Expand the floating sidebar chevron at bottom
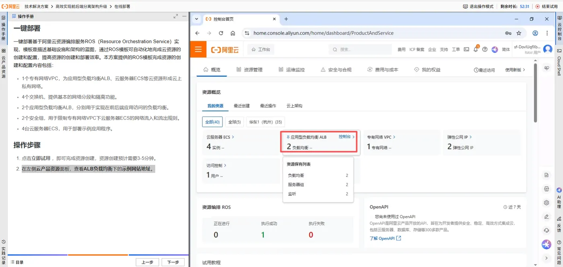The image size is (563, 267). pyautogui.click(x=547, y=258)
